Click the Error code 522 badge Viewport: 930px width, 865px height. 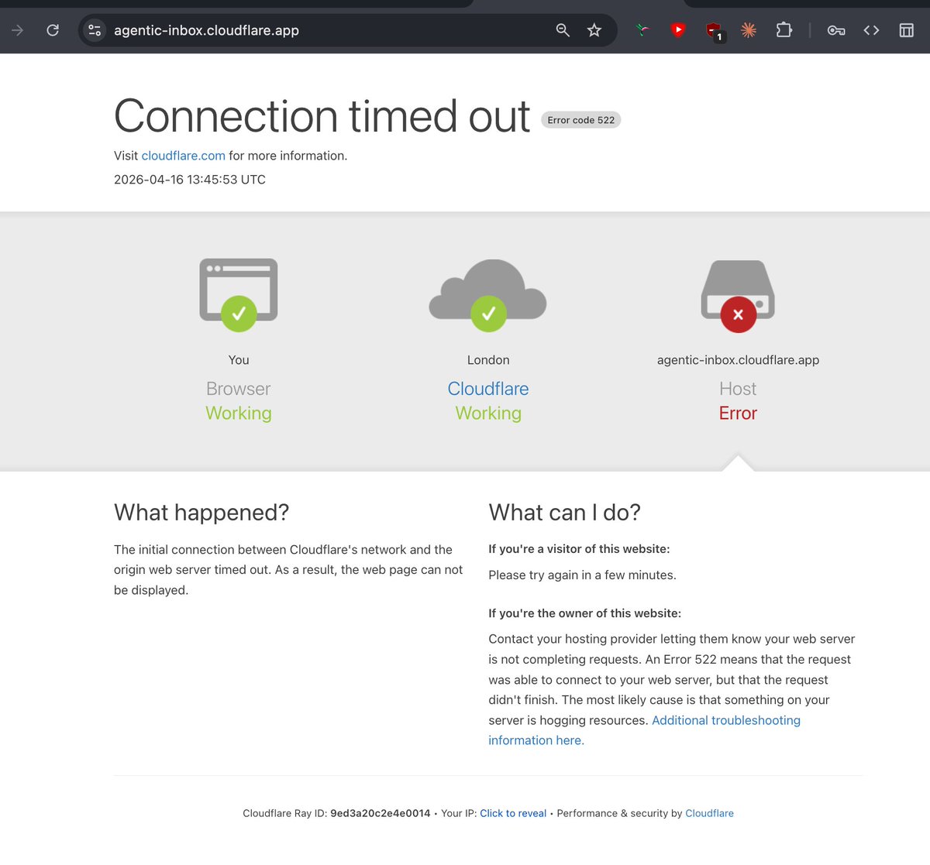(581, 120)
